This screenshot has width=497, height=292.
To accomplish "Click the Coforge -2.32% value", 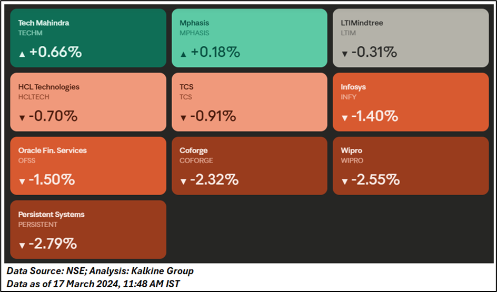I will pyautogui.click(x=214, y=180).
